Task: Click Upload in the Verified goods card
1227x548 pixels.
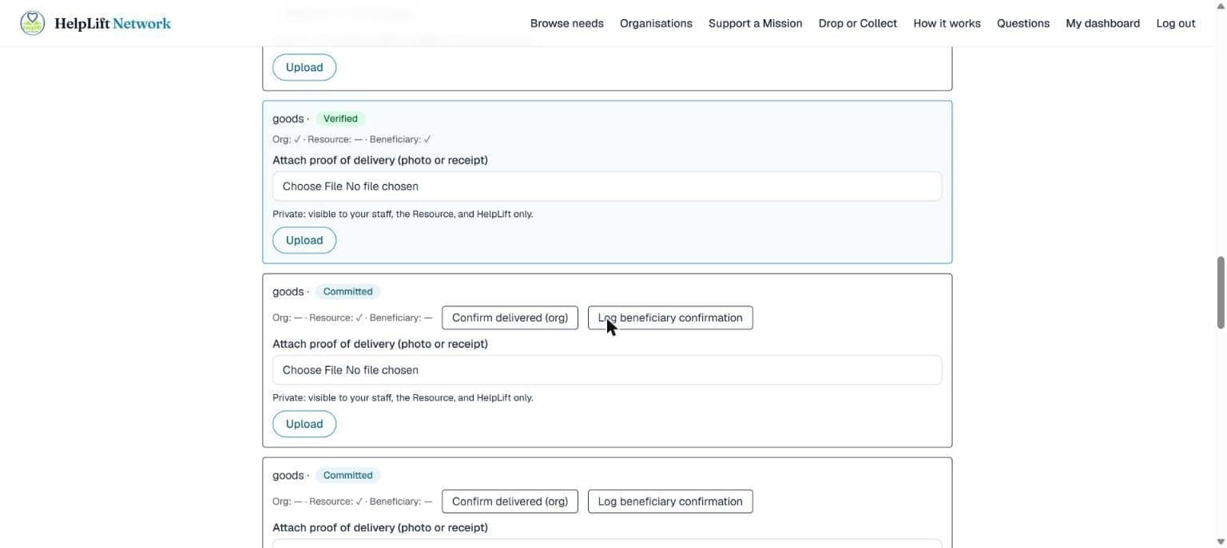Action: click(x=304, y=240)
